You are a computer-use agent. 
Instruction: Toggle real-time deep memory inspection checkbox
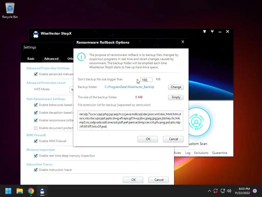click(x=36, y=156)
